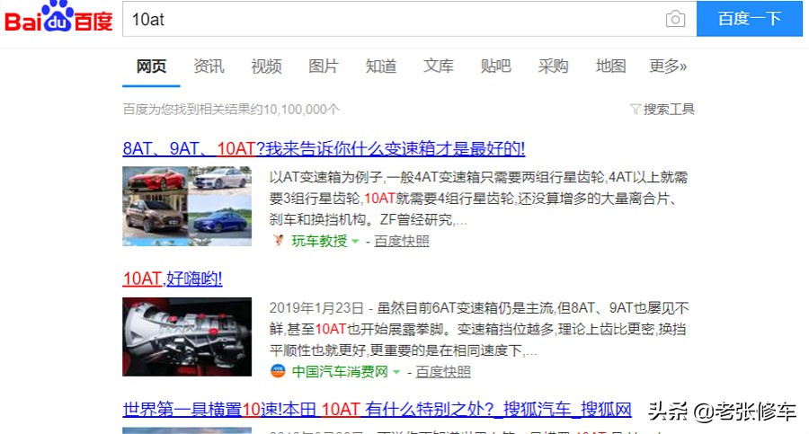Expand the 更多» menu
This screenshot has width=809, height=434.
[x=668, y=66]
